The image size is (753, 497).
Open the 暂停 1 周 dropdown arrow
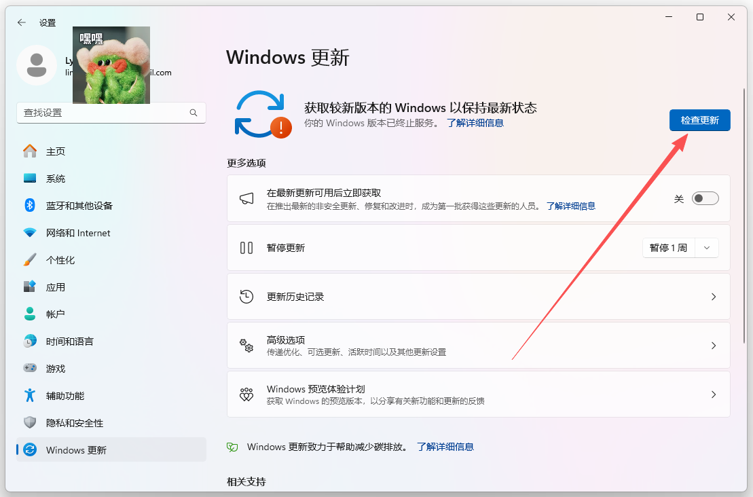coord(706,248)
